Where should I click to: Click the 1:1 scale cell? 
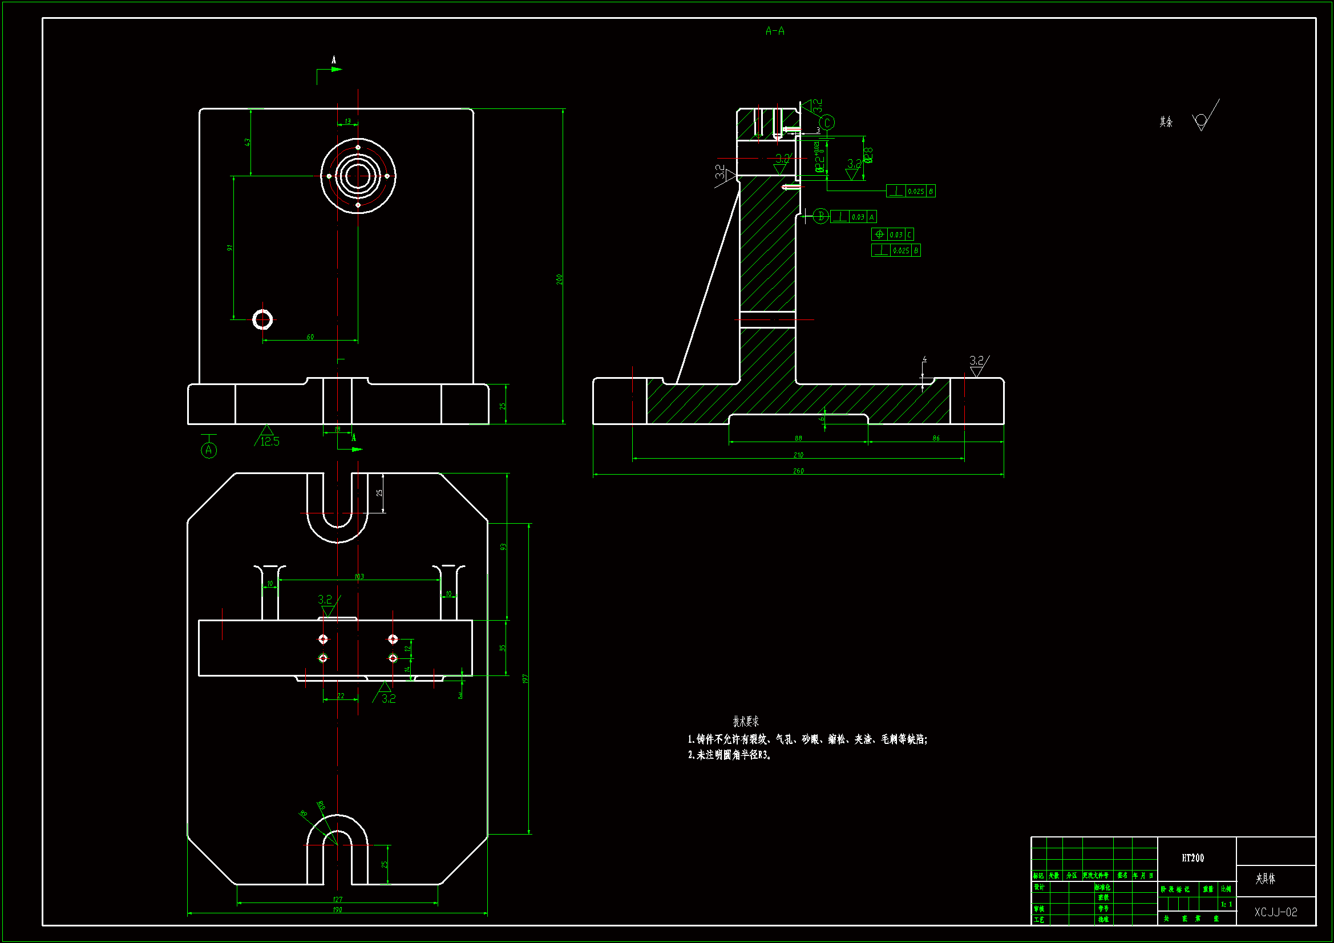coord(1226,905)
